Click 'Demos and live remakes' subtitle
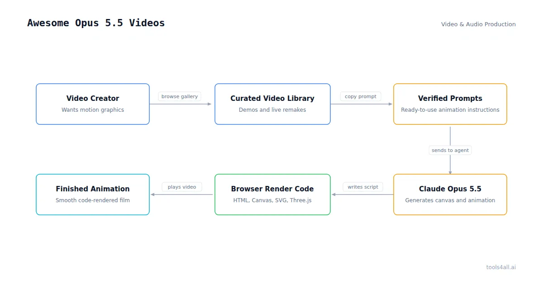The image size is (543, 285). click(x=272, y=110)
